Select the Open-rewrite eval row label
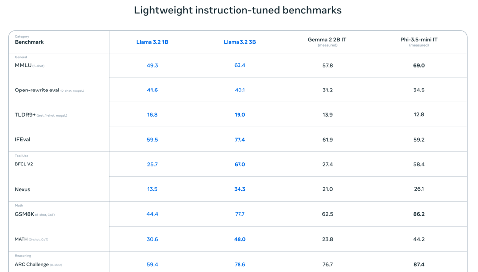The image size is (478, 272). [37, 90]
